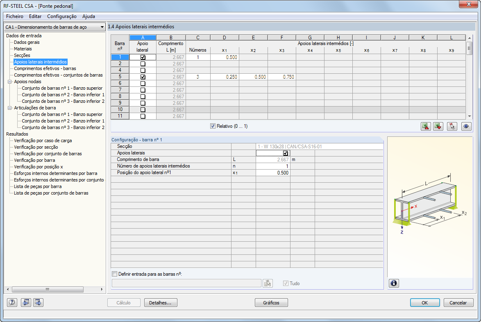Check lateral support for bar 4

coord(143,70)
